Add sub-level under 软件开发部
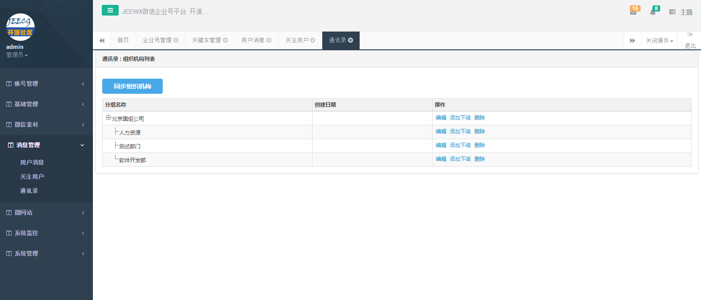Viewport: 701px width, 300px height. coord(460,159)
